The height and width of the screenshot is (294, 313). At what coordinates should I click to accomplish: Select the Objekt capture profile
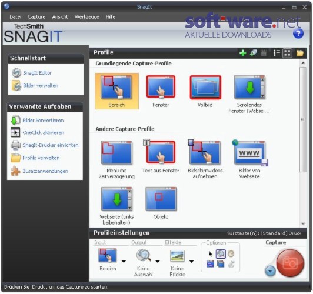point(161,203)
